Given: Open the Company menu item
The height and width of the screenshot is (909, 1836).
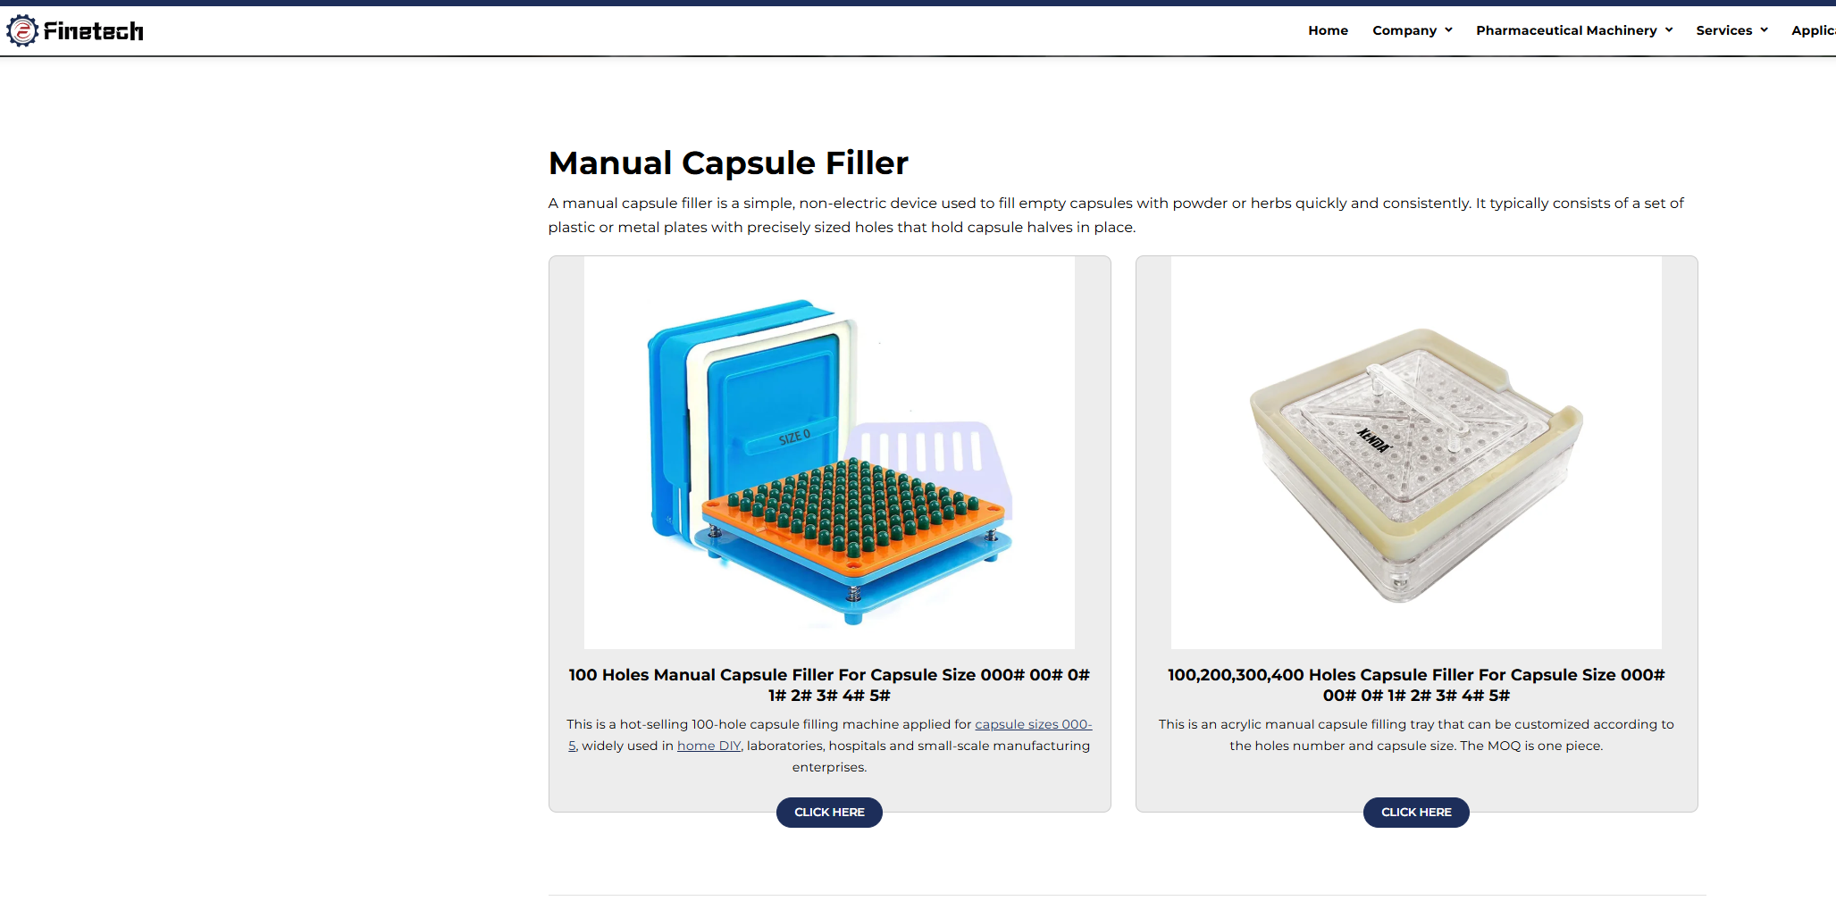Looking at the screenshot, I should (x=1404, y=30).
